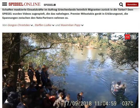Click the group of people on riverbank
This screenshot has width=140, height=108.
36,85
